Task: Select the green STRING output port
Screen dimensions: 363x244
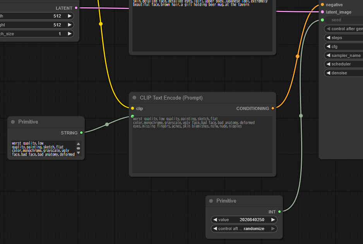Action: click(81, 133)
